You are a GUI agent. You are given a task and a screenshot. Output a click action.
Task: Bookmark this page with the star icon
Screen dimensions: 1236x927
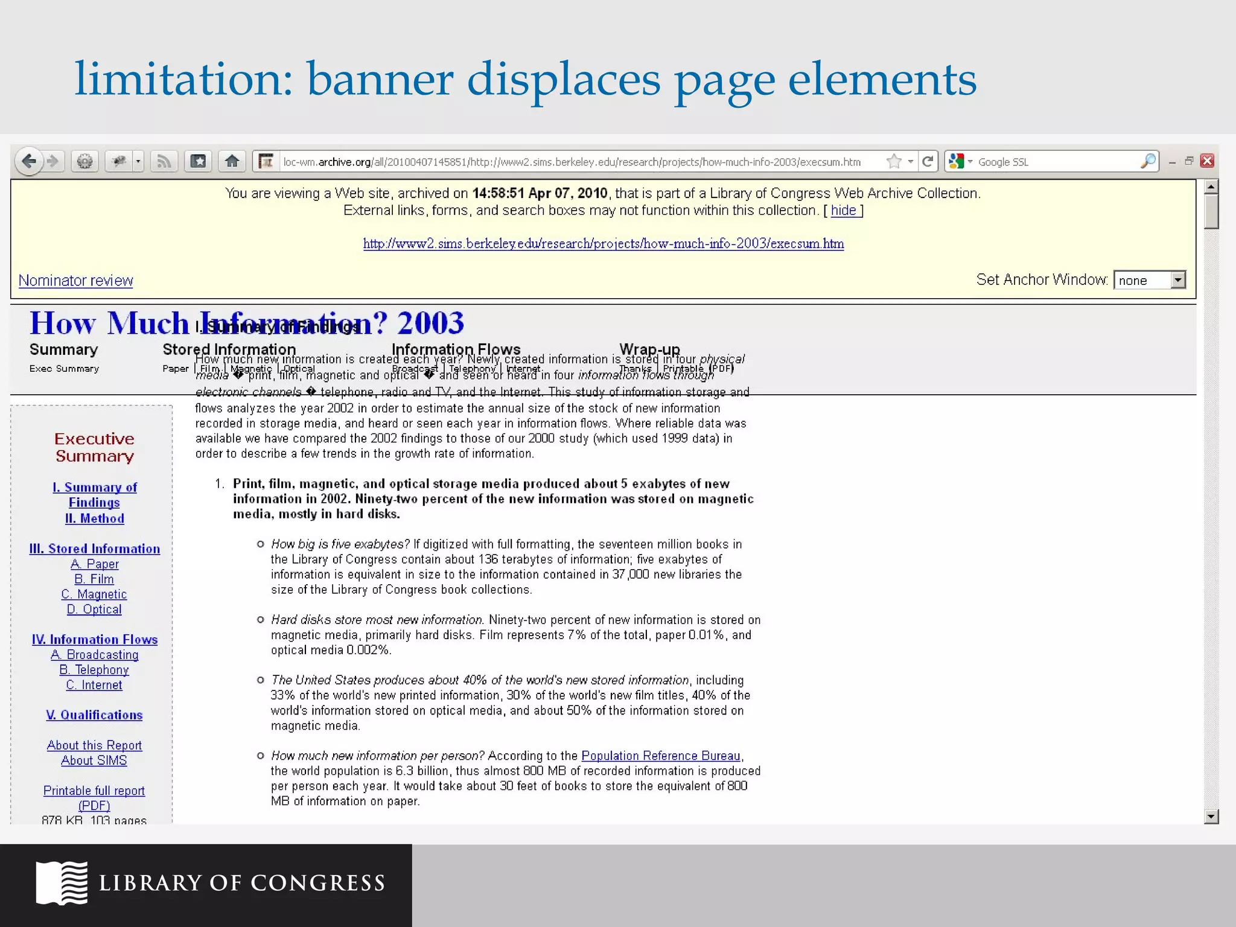click(894, 161)
